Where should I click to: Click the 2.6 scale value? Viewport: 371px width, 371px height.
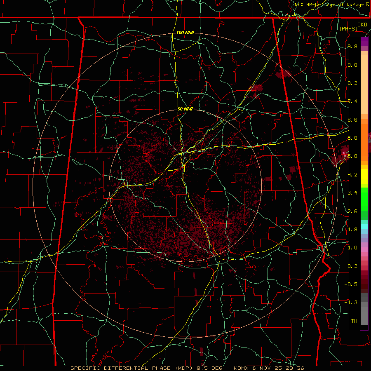(352, 211)
